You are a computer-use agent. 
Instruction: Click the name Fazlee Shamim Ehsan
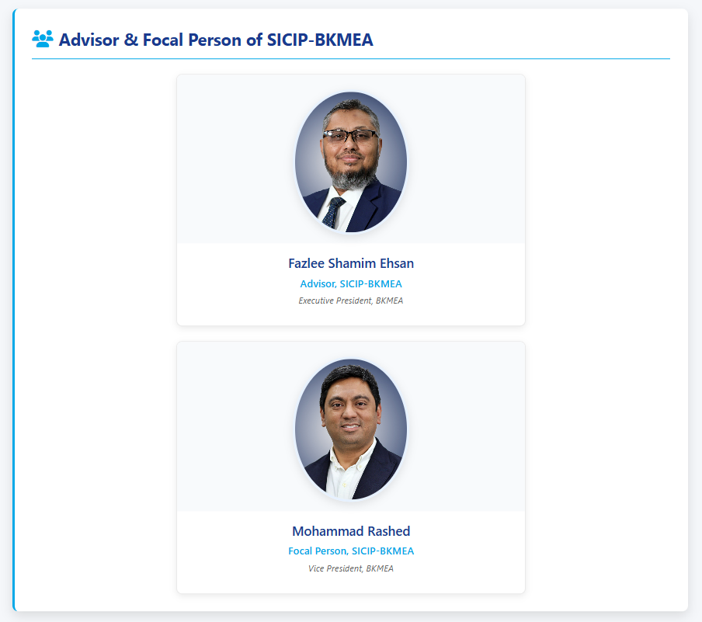click(x=351, y=263)
